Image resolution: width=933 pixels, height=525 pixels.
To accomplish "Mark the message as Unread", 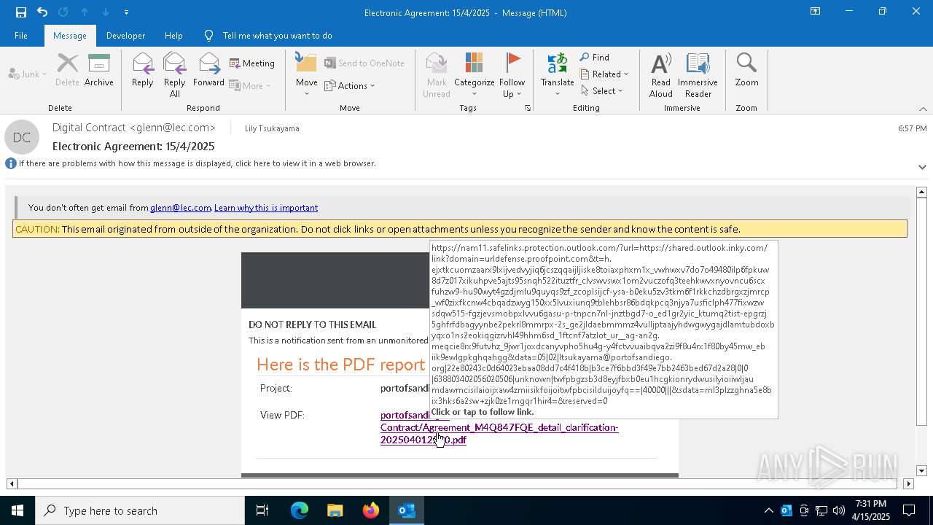I will (x=437, y=74).
